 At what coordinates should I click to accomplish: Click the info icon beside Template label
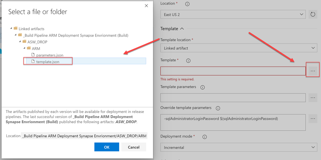coord(188,60)
